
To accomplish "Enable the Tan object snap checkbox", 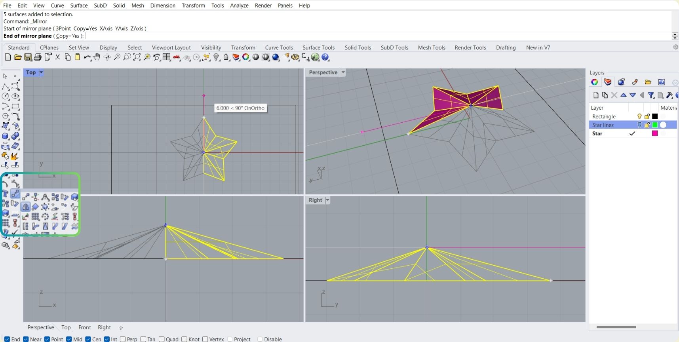I will [143, 339].
